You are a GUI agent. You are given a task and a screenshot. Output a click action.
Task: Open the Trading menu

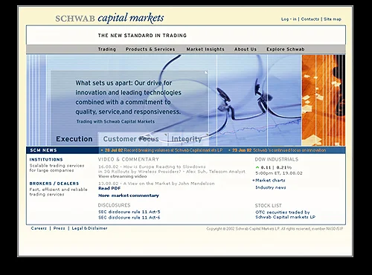coord(107,49)
